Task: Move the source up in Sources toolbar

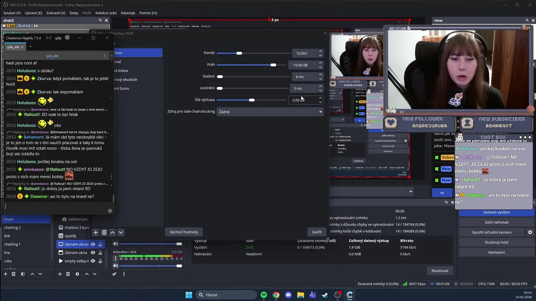Action: 87,274
